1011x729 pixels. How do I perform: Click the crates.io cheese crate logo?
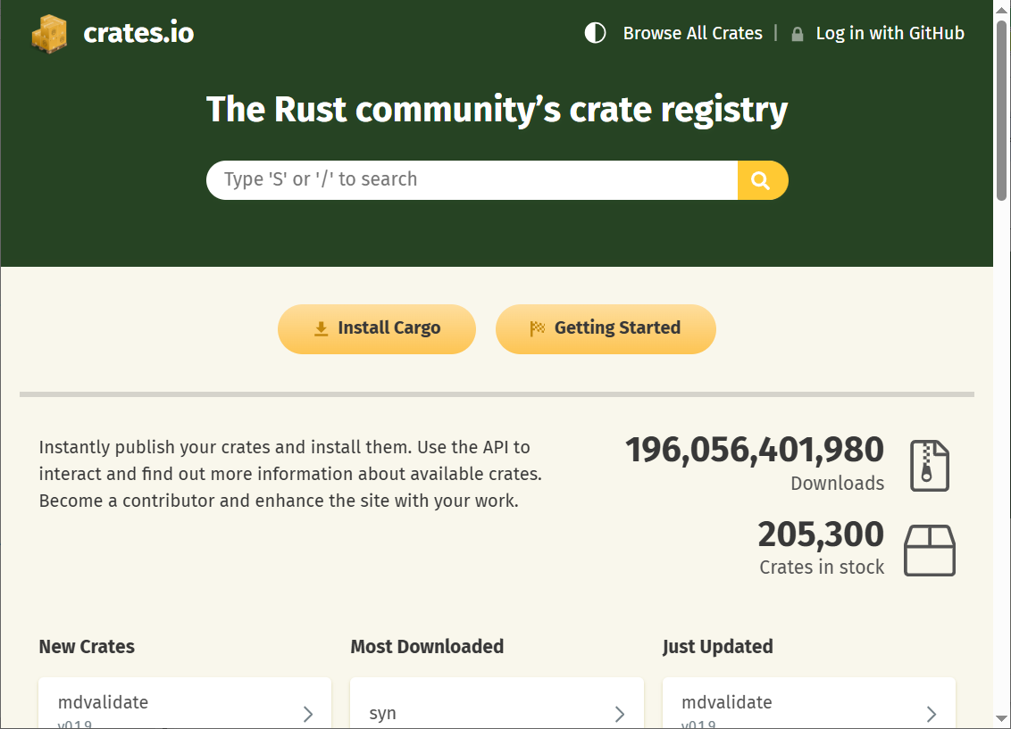click(49, 34)
